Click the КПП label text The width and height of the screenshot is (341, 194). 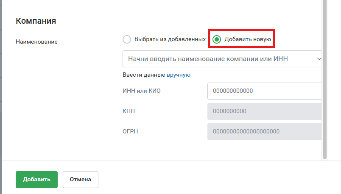(x=129, y=111)
